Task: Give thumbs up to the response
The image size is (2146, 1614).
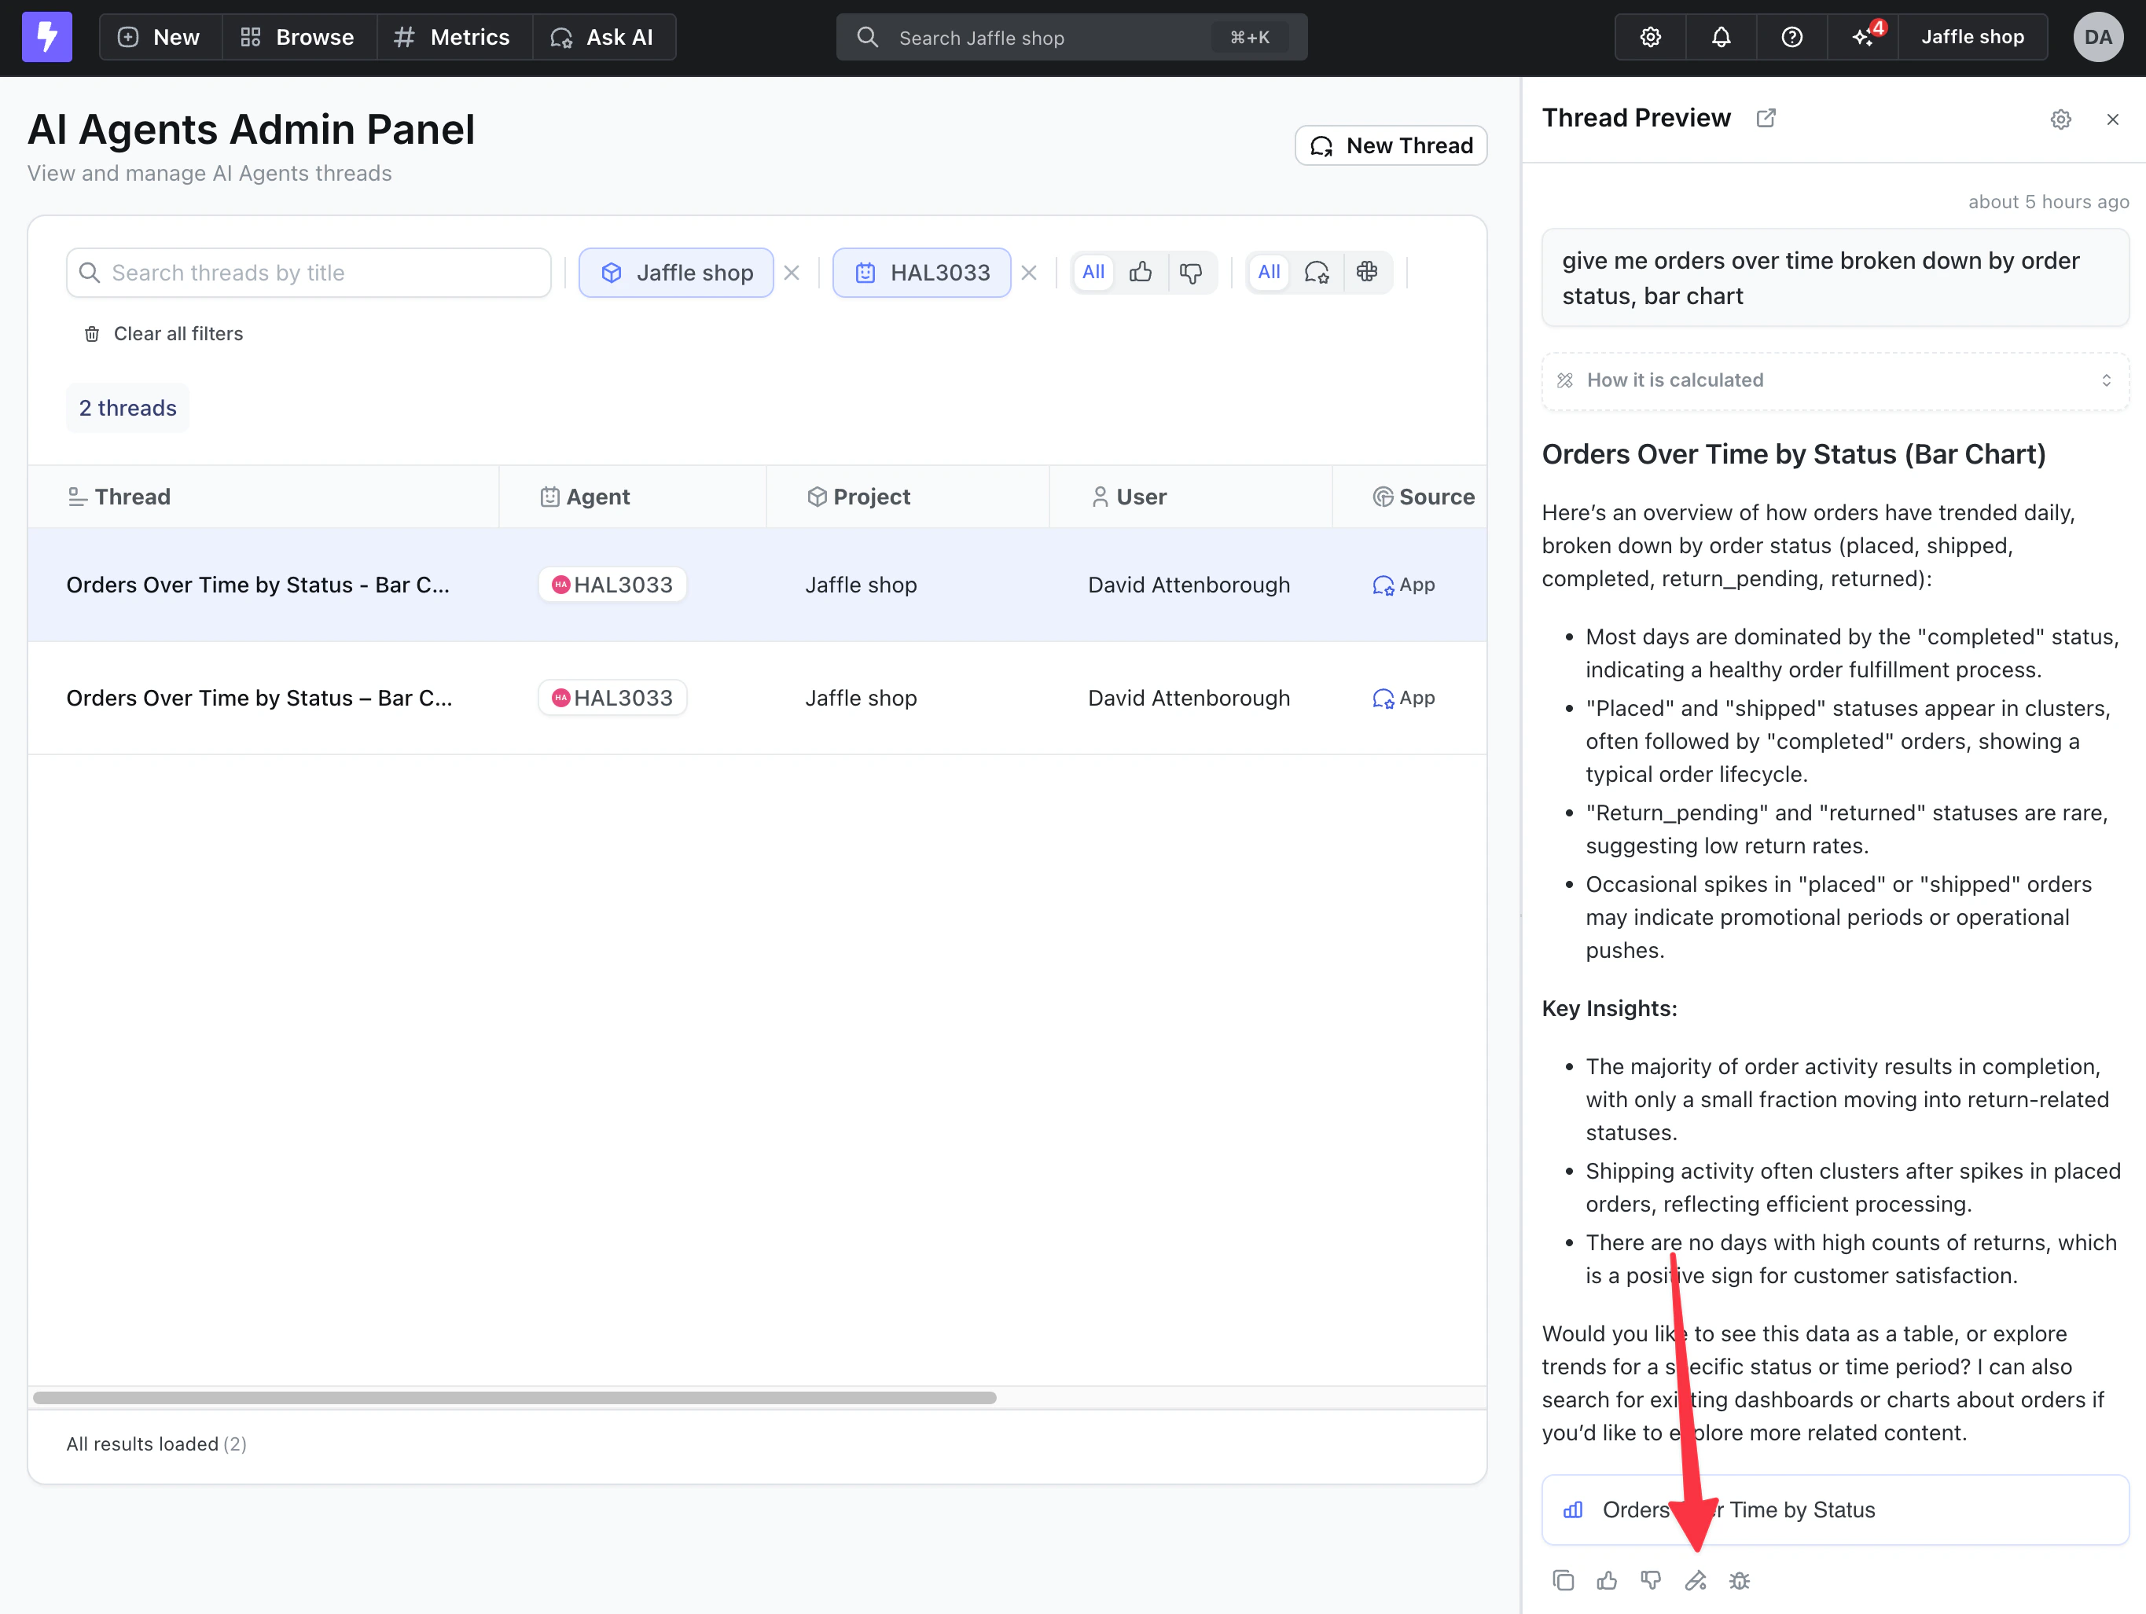Action: pyautogui.click(x=1607, y=1580)
